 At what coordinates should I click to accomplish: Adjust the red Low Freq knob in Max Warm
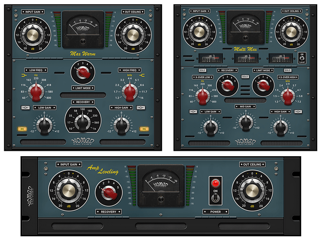point(36,92)
